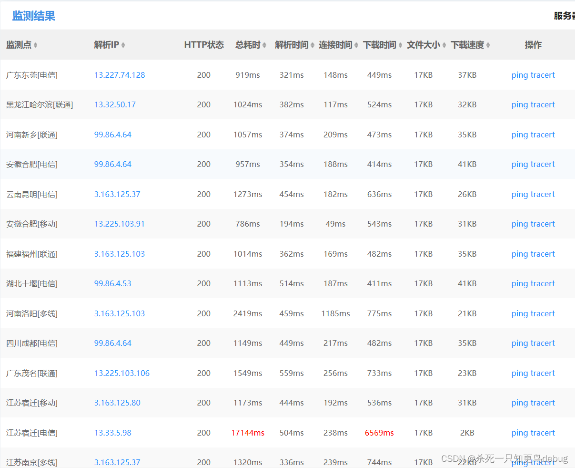Screen dimensions: 575x468
Task: Run ping for 安徽合肥[移动]
Action: (x=520, y=224)
